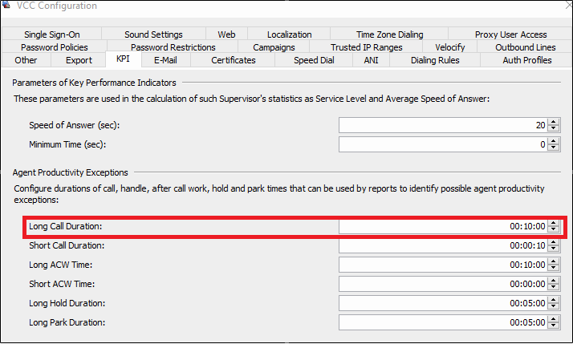Image resolution: width=573 pixels, height=344 pixels.
Task: Open the E-Mail tab
Action: tap(165, 60)
